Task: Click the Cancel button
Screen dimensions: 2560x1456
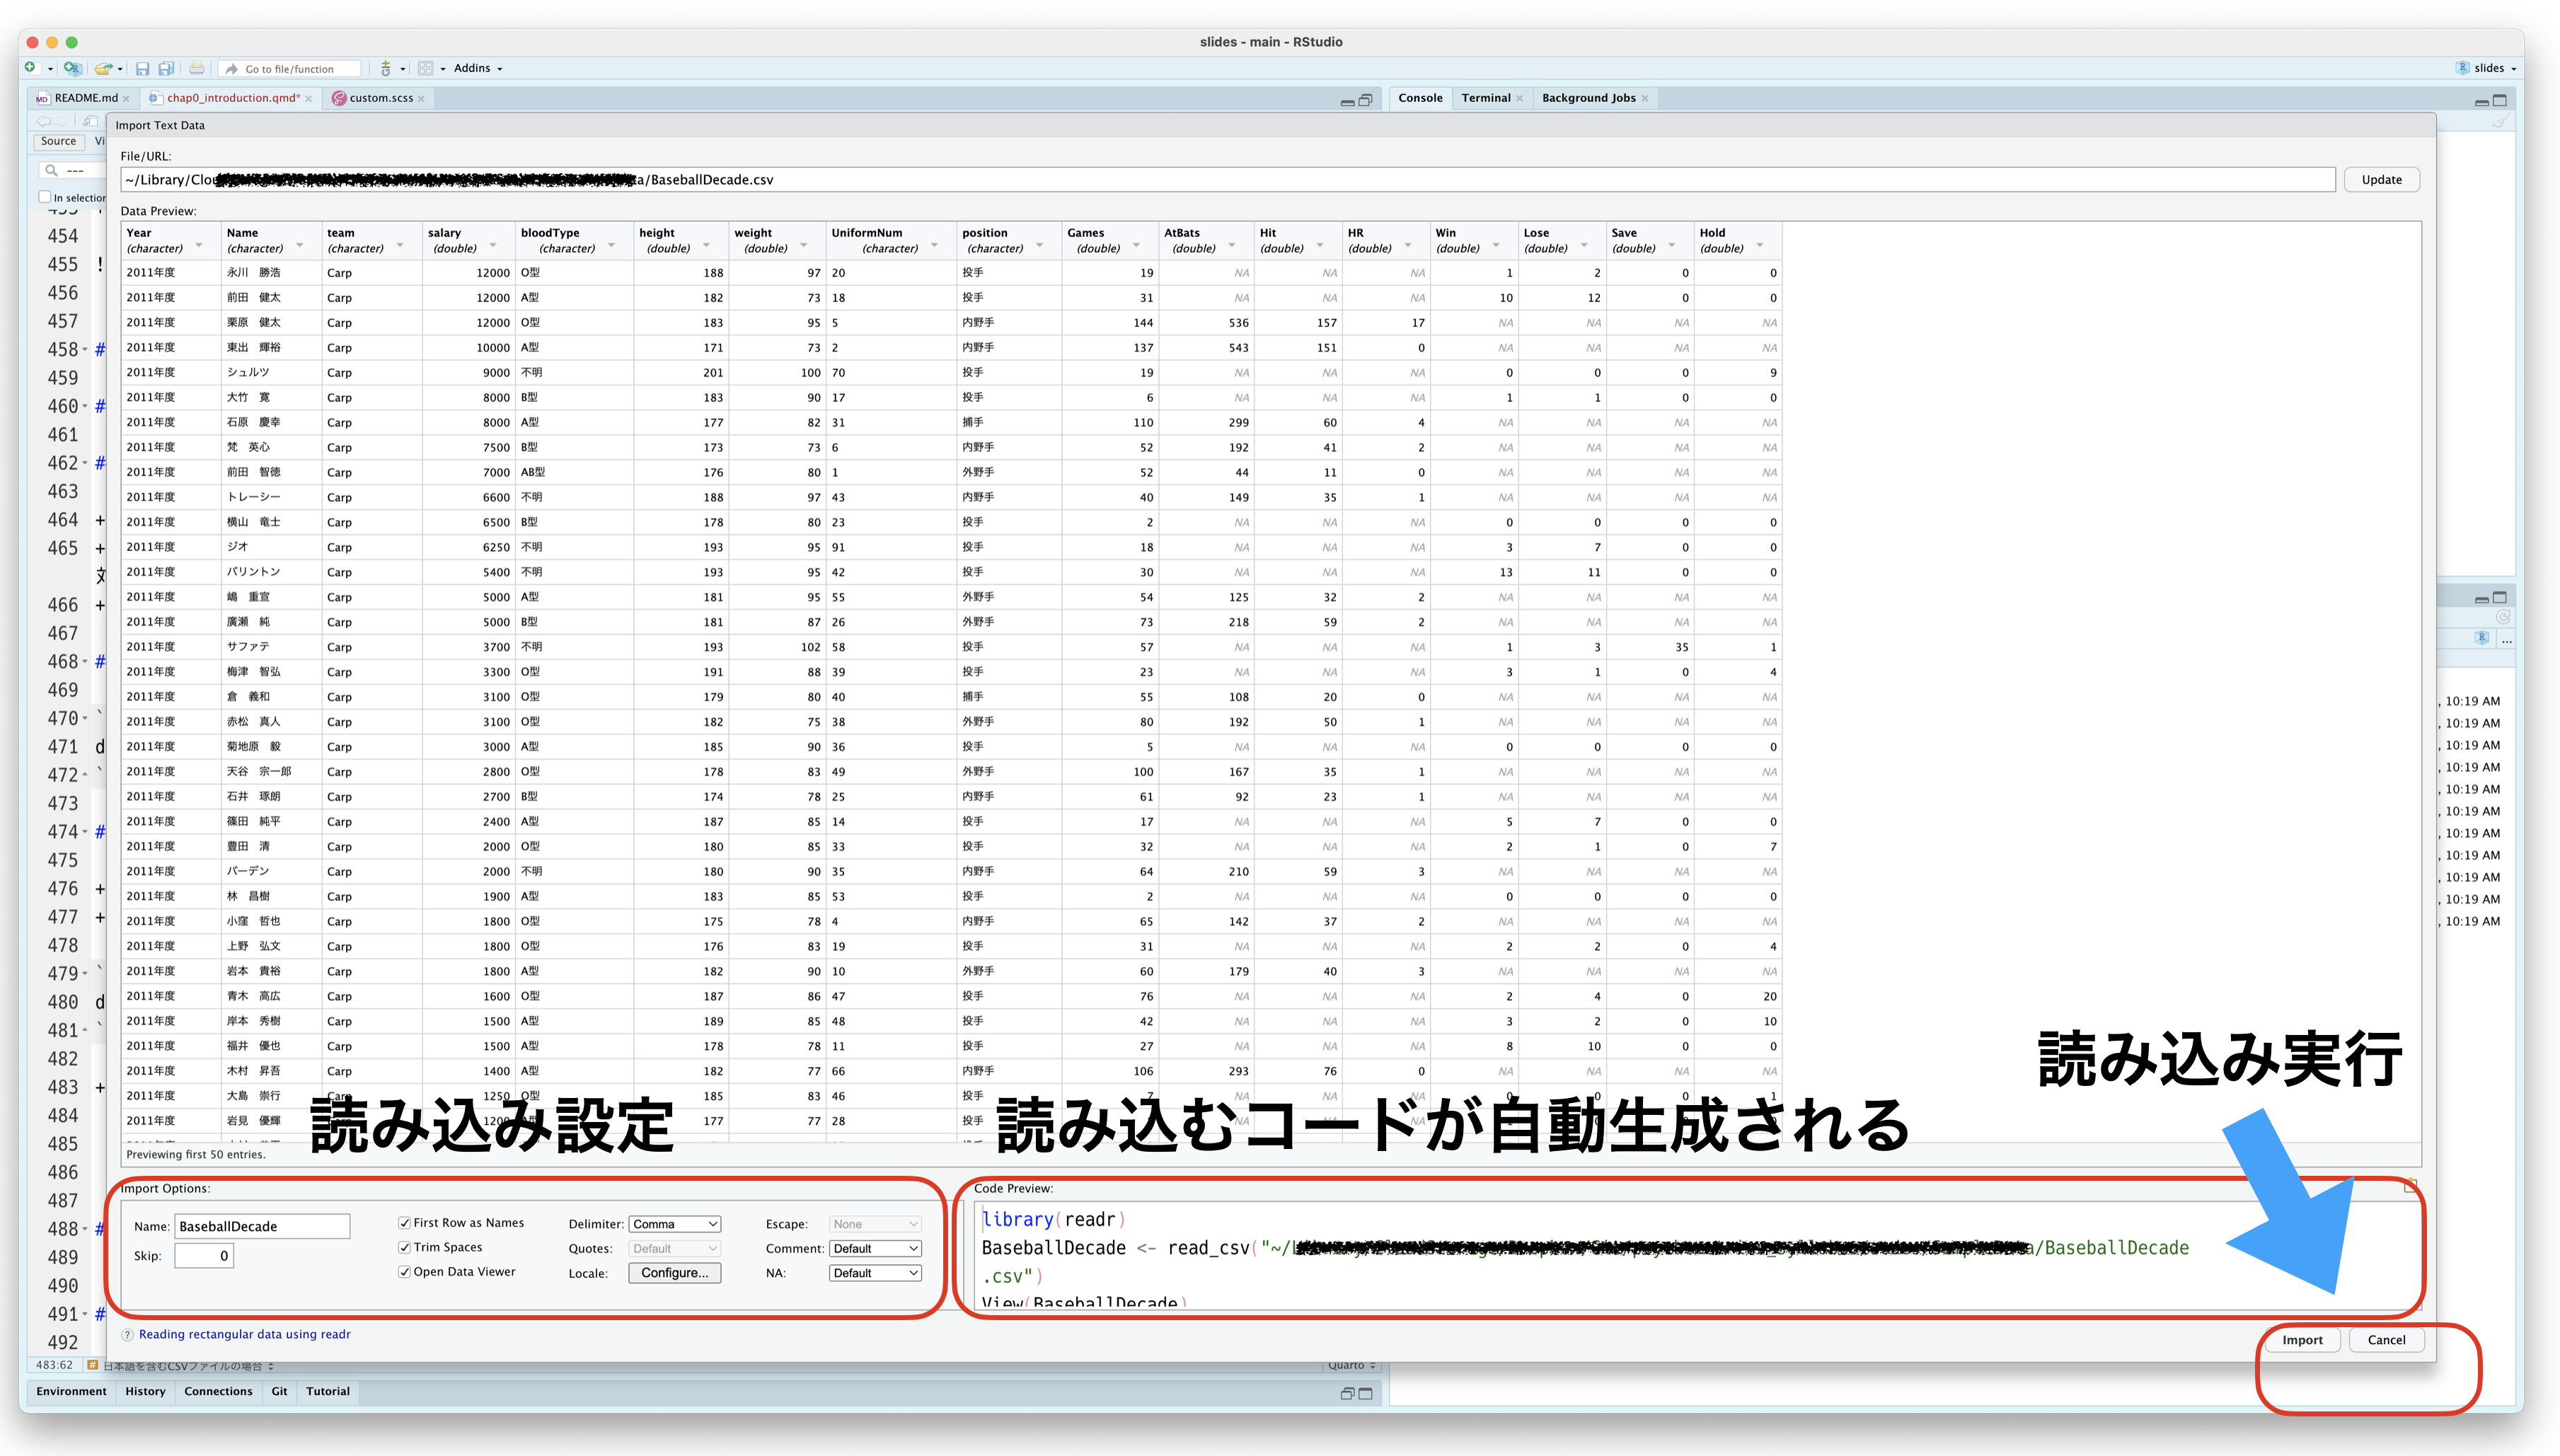Action: [2386, 1341]
